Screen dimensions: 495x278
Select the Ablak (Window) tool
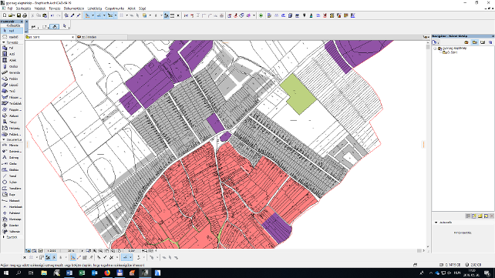pyautogui.click(x=12, y=60)
